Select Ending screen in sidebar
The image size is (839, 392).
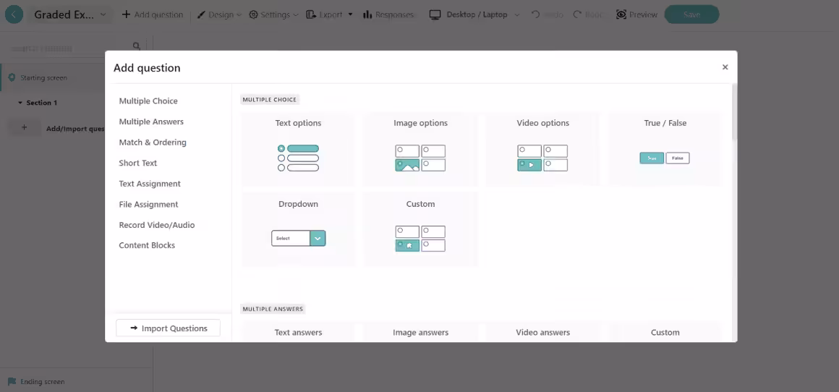tap(76, 382)
